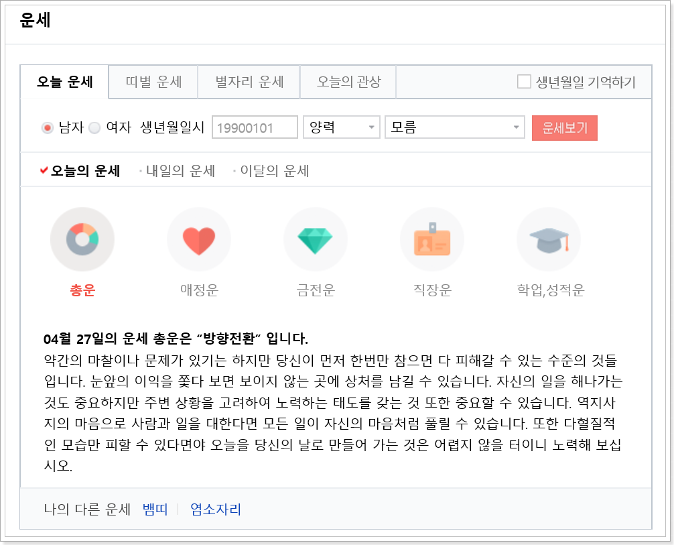Click the fortune headline mentioning 방향전환
The height and width of the screenshot is (545, 674).
pos(176,339)
